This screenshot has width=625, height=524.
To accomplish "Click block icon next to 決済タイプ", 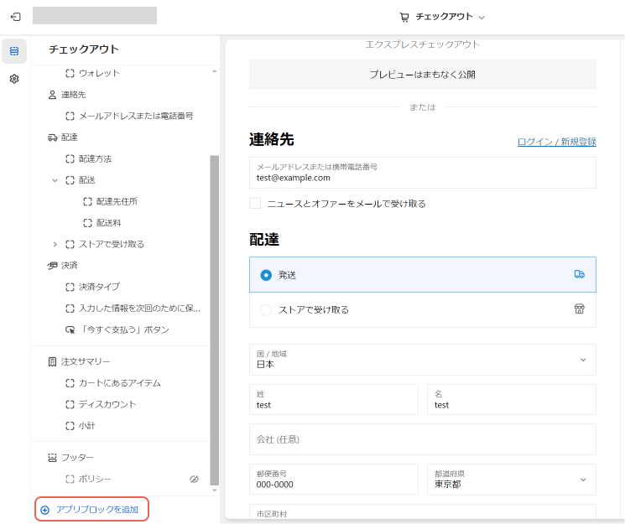I will pos(70,287).
